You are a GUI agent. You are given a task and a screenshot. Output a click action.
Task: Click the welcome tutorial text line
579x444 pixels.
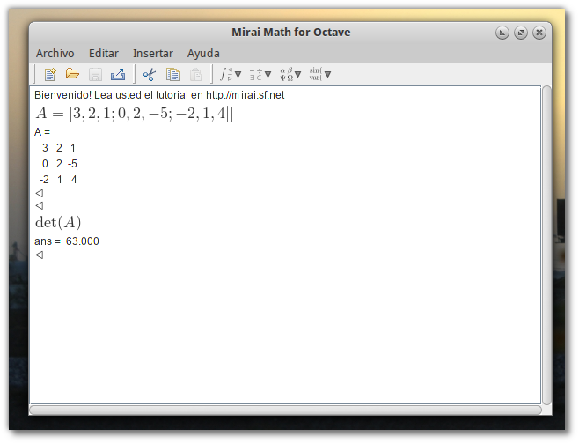coord(159,95)
